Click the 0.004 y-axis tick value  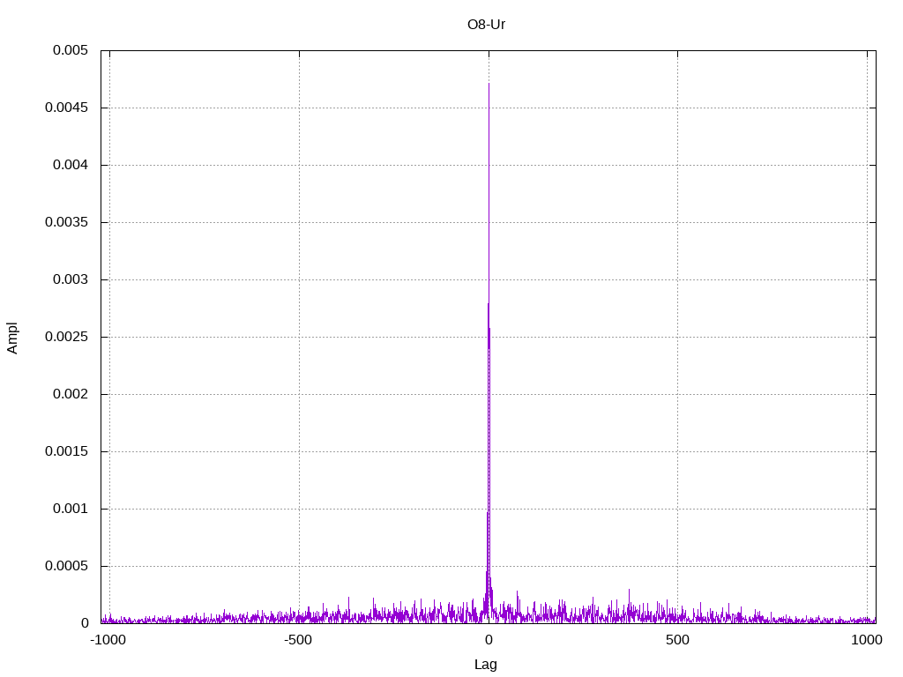coord(71,165)
